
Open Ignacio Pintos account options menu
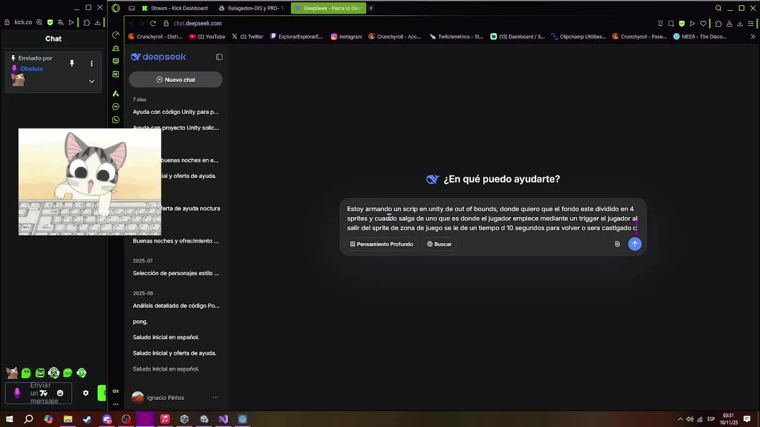(x=215, y=397)
